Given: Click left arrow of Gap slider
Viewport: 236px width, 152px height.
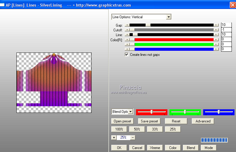Looking at the screenshot, I should 127,25.
